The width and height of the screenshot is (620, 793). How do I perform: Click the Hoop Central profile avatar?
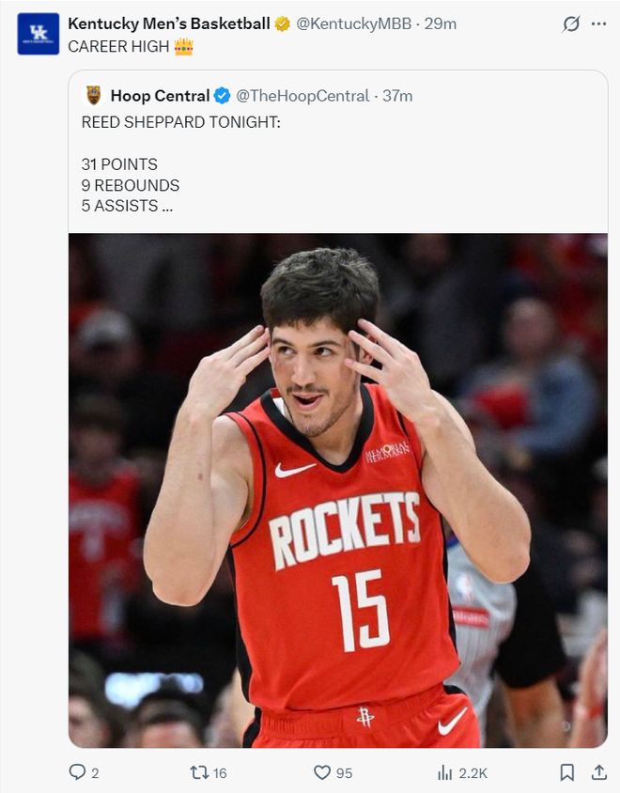point(93,96)
